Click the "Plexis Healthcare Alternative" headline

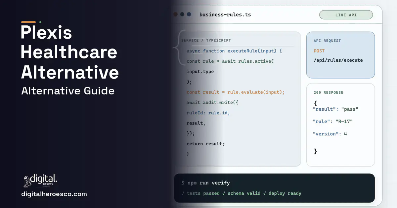point(70,53)
